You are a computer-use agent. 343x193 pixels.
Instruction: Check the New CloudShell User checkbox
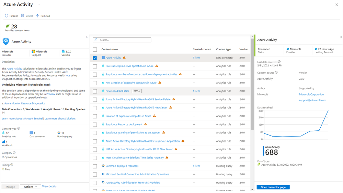(x=95, y=91)
